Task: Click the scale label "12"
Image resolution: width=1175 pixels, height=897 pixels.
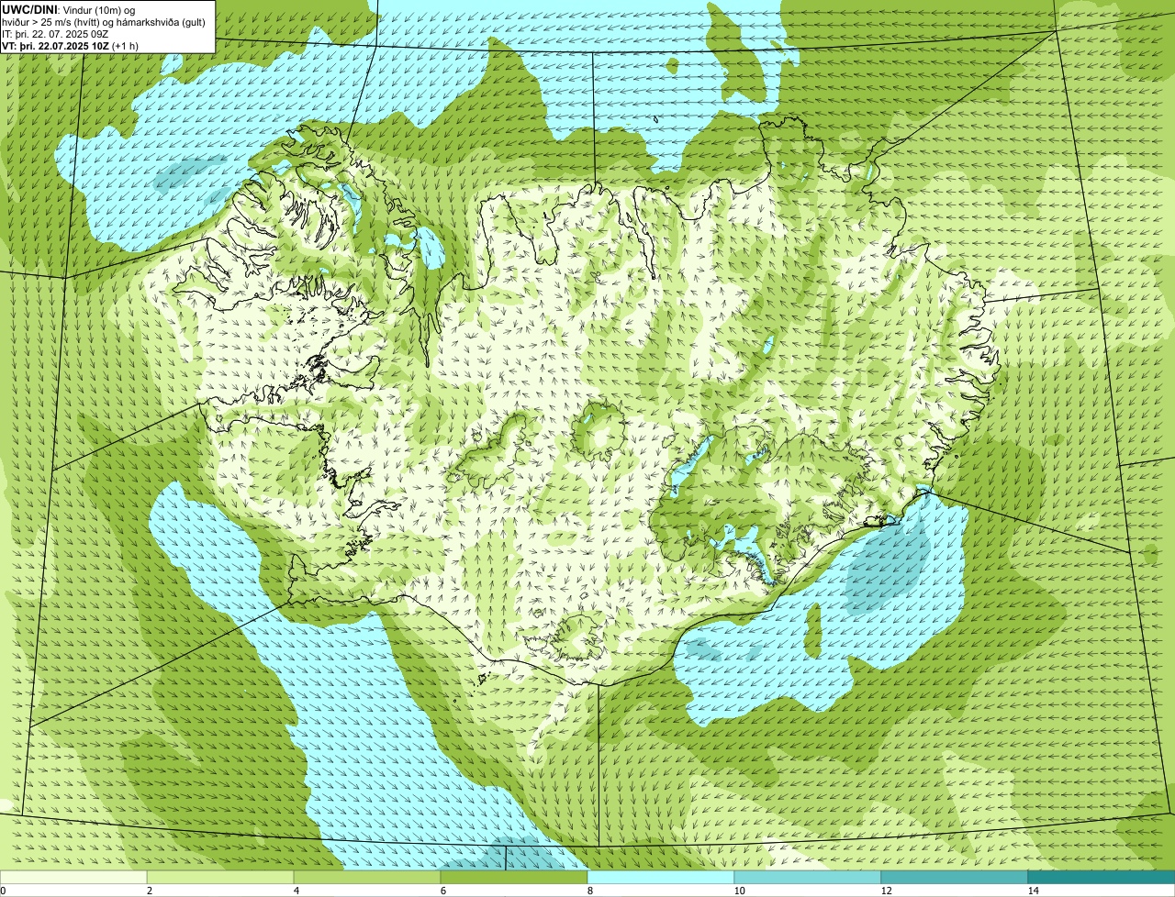Action: 886,891
